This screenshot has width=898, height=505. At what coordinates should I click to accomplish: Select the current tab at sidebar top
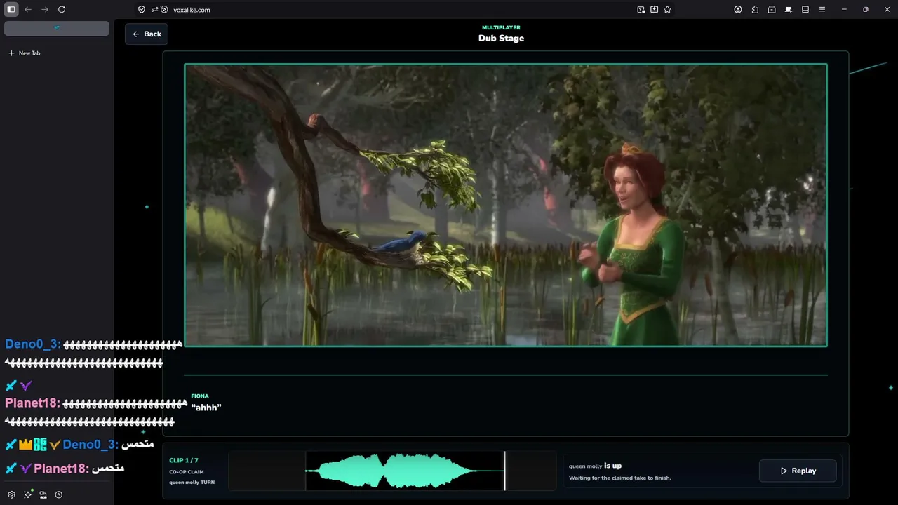pos(57,28)
